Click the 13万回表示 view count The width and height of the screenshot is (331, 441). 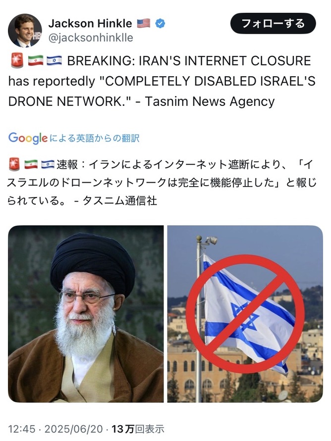(x=138, y=429)
